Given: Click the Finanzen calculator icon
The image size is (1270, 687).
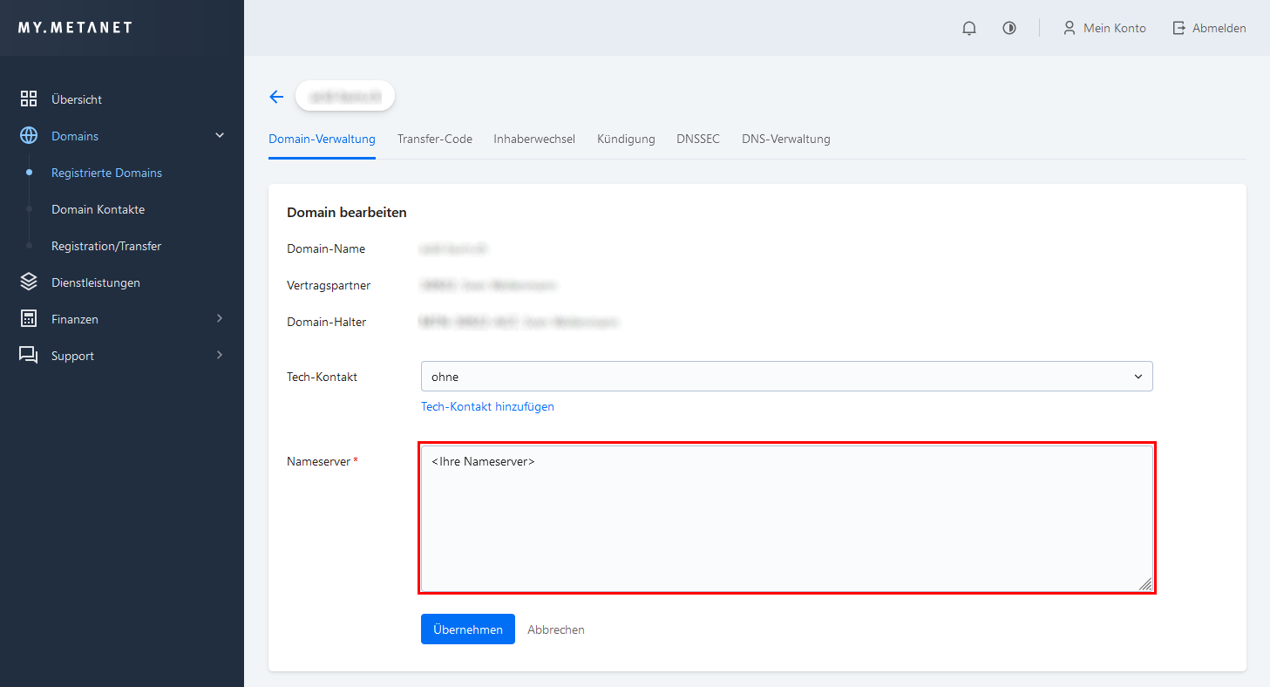Looking at the screenshot, I should tap(29, 319).
